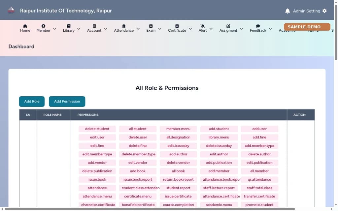The height and width of the screenshot is (211, 338).
Task: Click the transfer.certificate permission tag
Action: tap(259, 196)
